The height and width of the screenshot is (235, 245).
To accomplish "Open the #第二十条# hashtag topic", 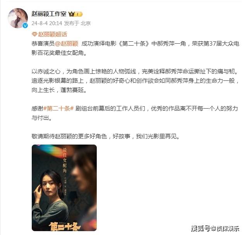I will tap(58, 109).
